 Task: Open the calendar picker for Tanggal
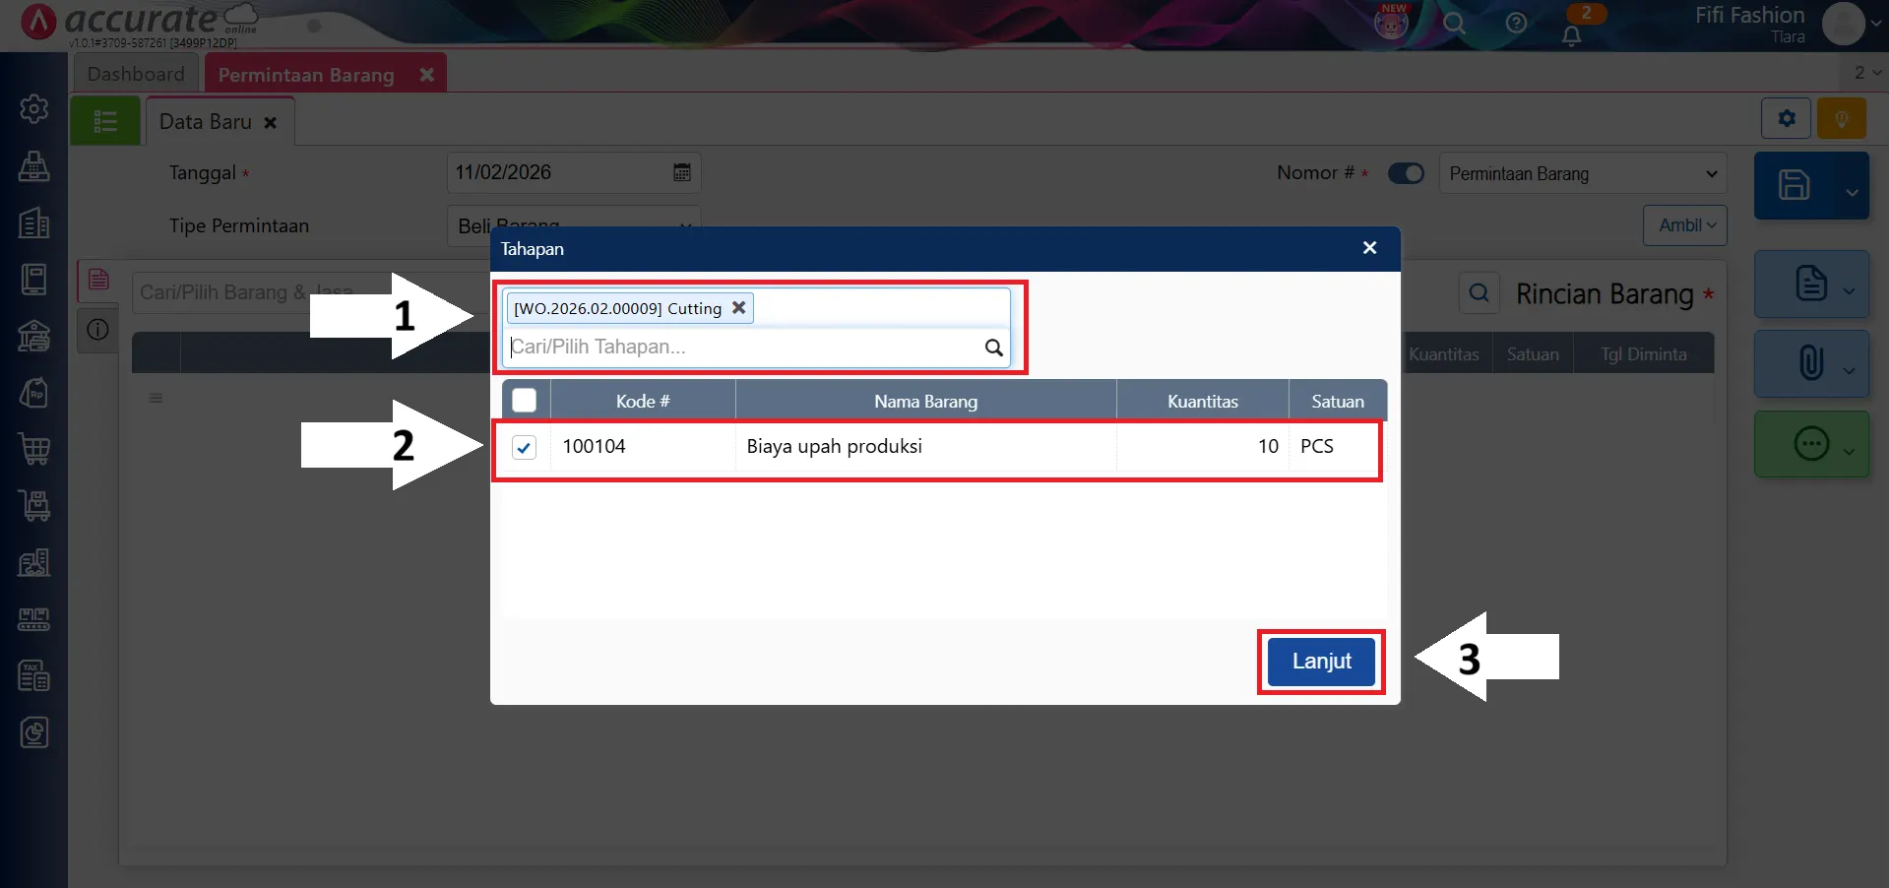click(681, 173)
